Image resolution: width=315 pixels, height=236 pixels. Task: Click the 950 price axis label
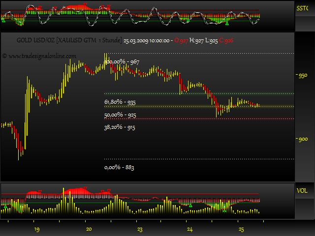pyautogui.click(x=302, y=76)
